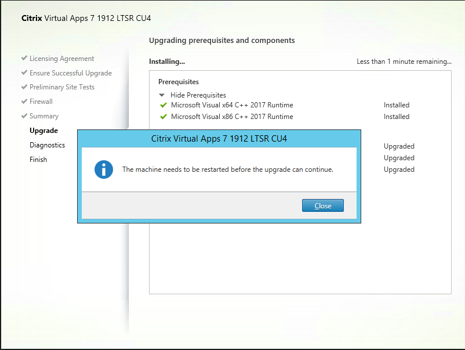
Task: Click the installer window title 'Citrix Virtual Apps 7 1912 LTSR CU4'
Action: click(86, 18)
